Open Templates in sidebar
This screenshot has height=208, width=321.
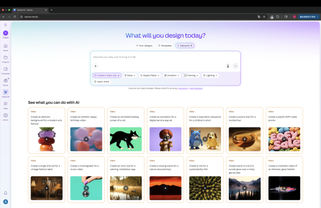tap(5, 71)
